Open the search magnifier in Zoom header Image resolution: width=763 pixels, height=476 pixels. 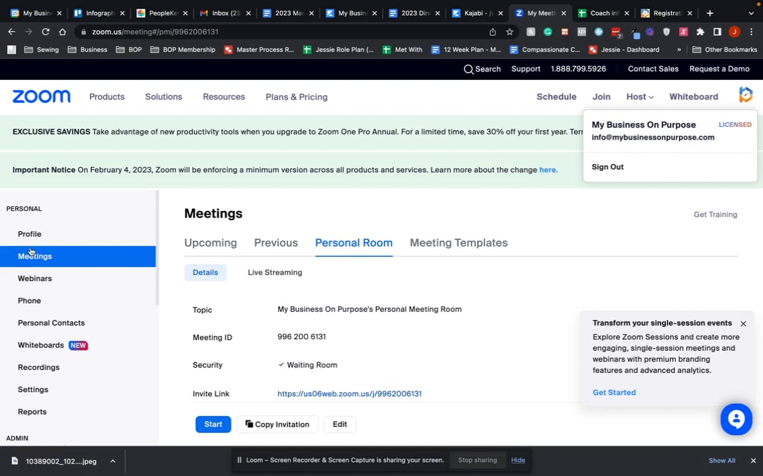click(468, 69)
